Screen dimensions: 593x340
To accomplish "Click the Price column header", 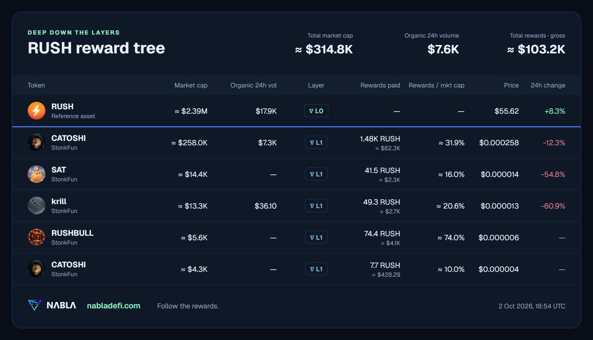I will click(511, 85).
